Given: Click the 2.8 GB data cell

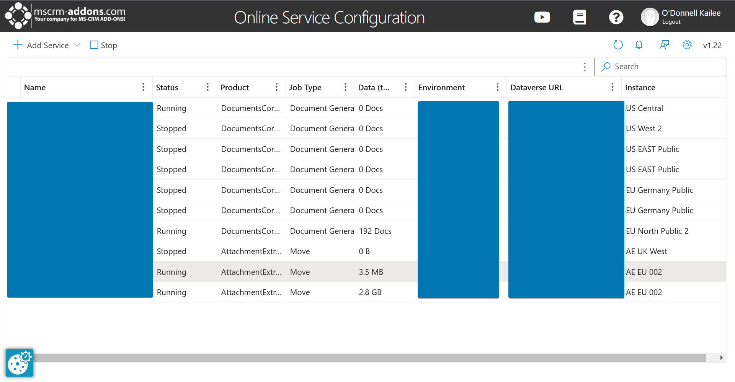Looking at the screenshot, I should pyautogui.click(x=370, y=292).
